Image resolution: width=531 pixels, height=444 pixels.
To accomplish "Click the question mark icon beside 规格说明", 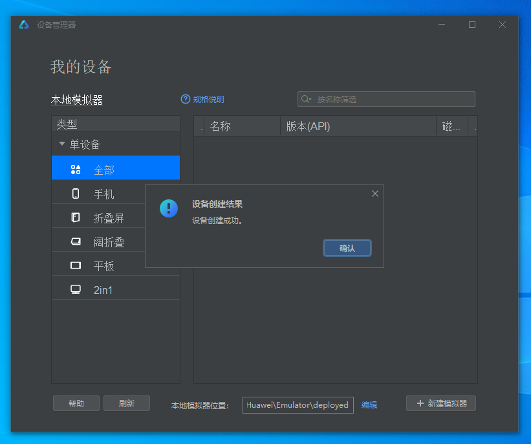I will coord(186,100).
